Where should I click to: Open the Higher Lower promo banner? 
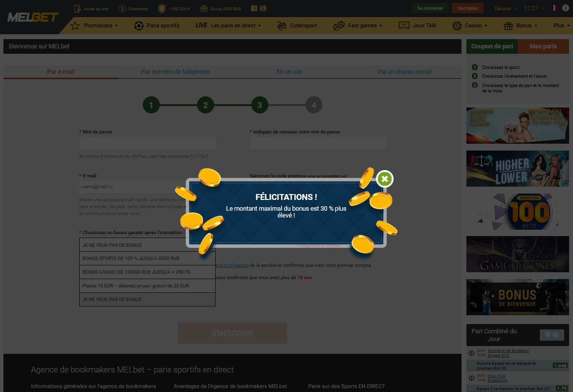point(517,169)
